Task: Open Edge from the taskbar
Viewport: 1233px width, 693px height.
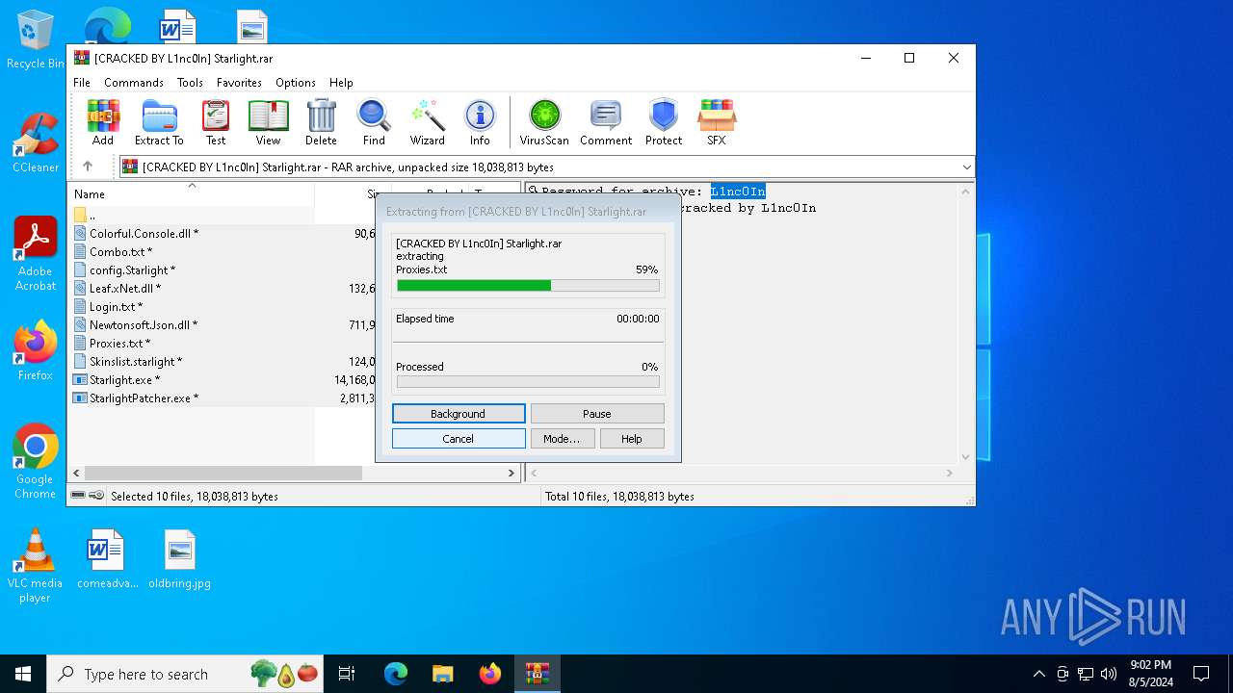Action: 396,674
